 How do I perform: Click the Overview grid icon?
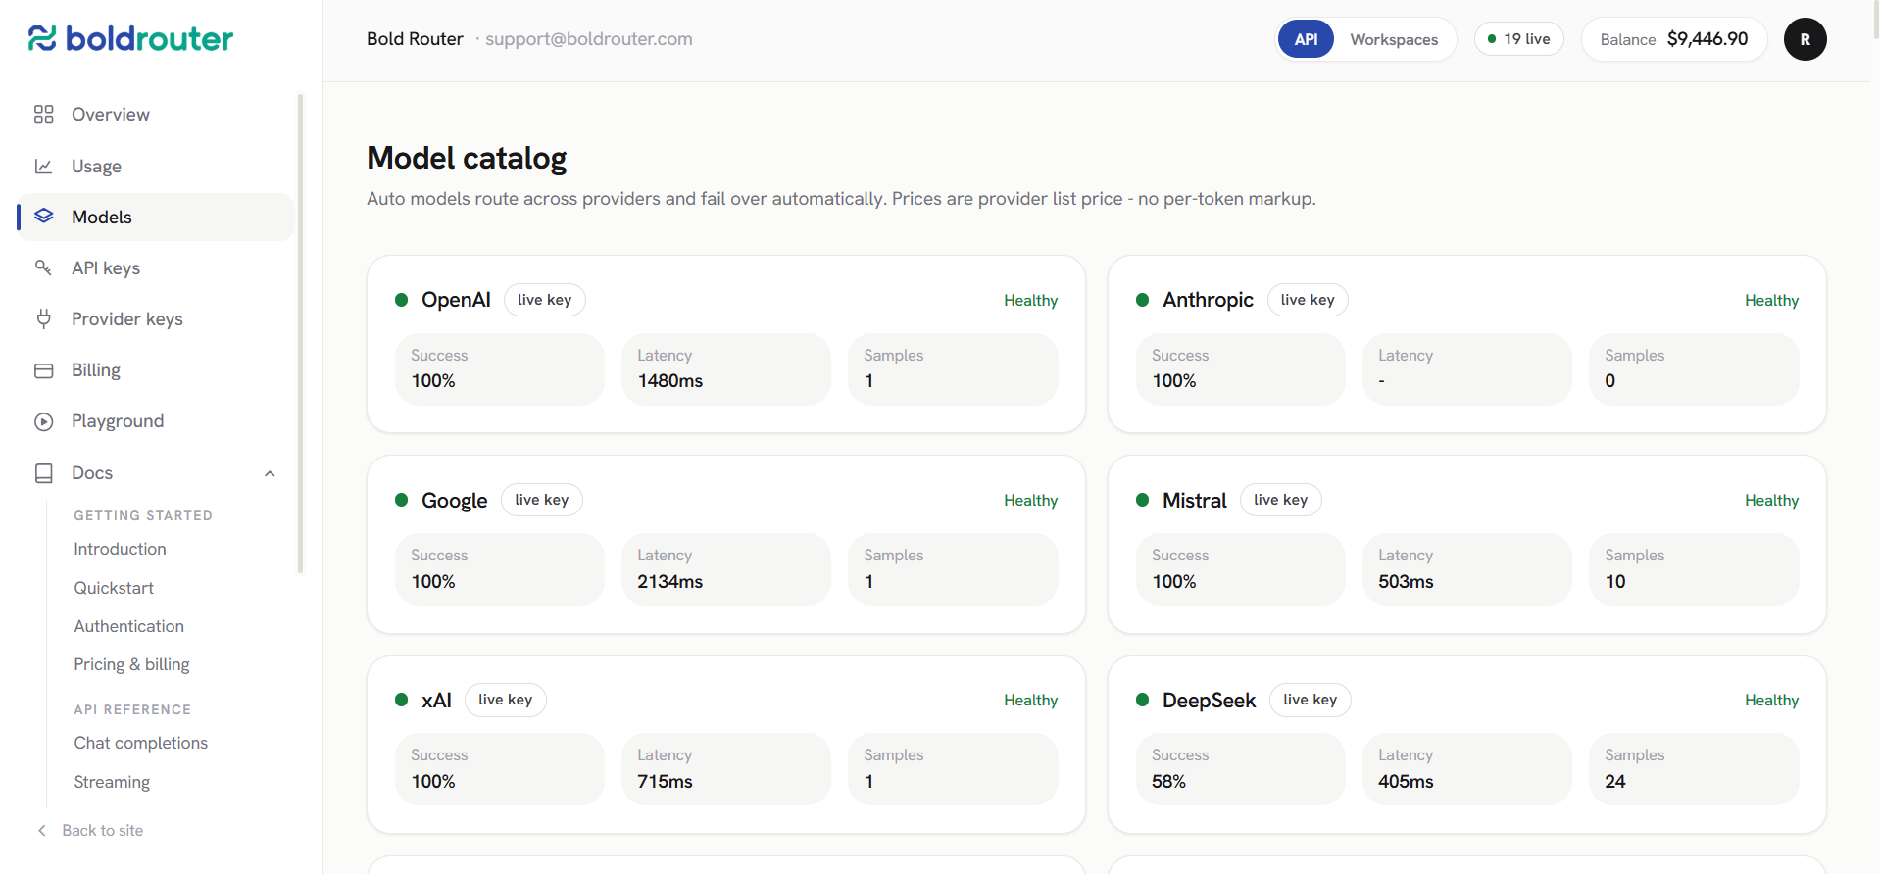43,115
